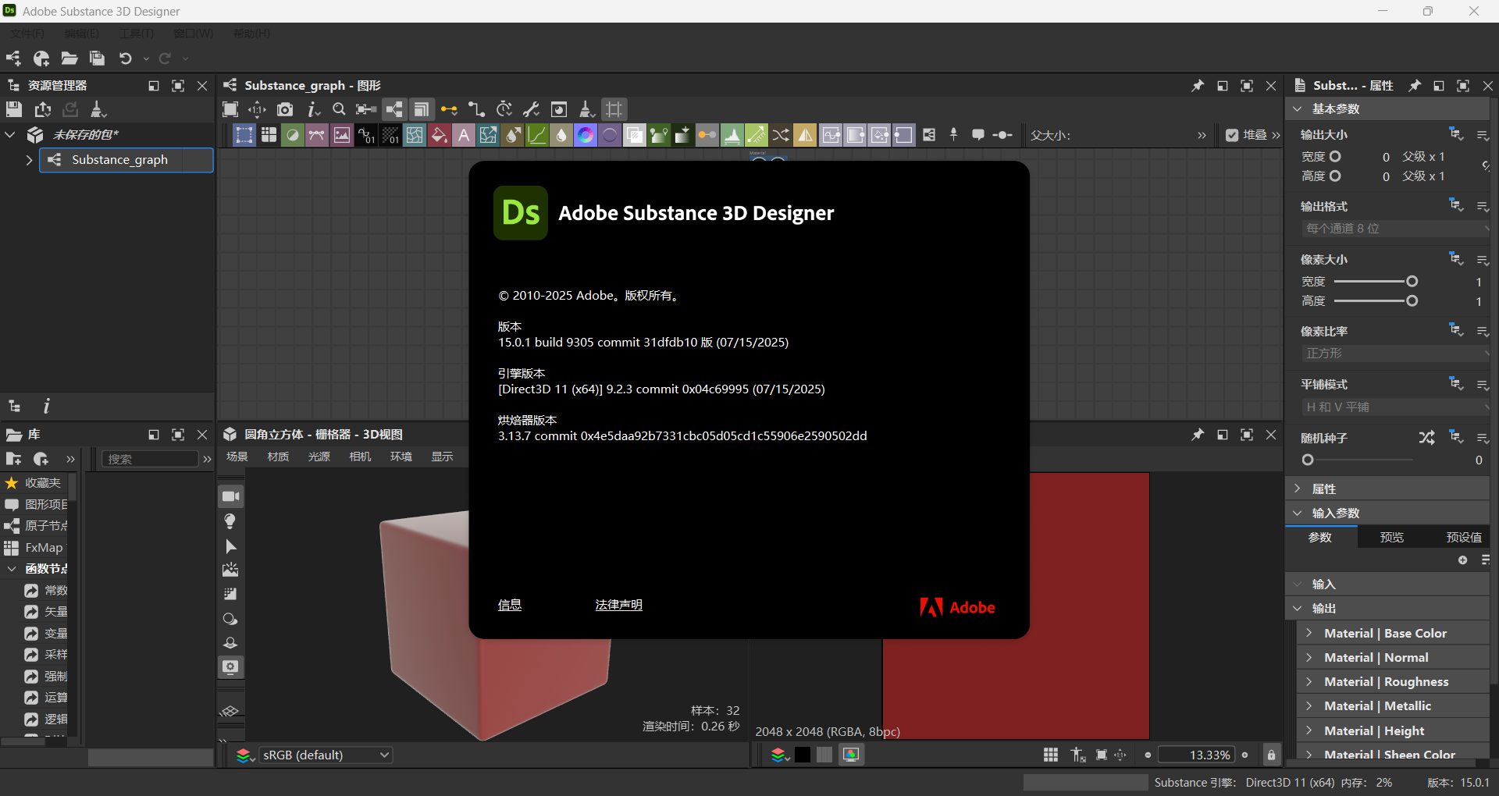
Task: Click the fit-to-view icon in 2D view toolbar
Action: click(x=1101, y=755)
